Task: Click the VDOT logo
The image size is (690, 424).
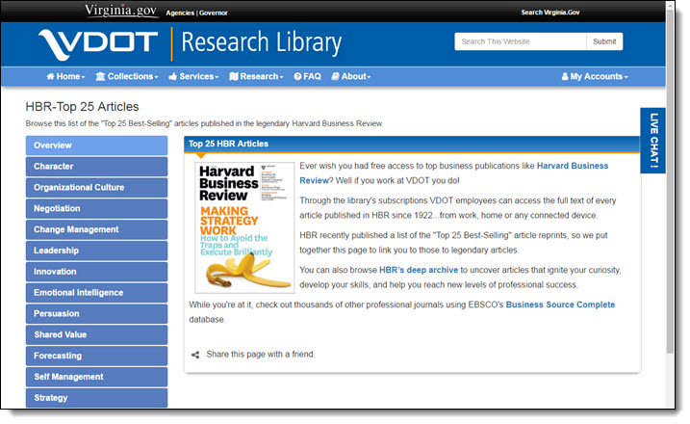Action: click(x=98, y=44)
